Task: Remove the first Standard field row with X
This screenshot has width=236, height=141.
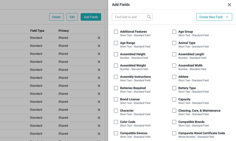Action: (x=99, y=38)
